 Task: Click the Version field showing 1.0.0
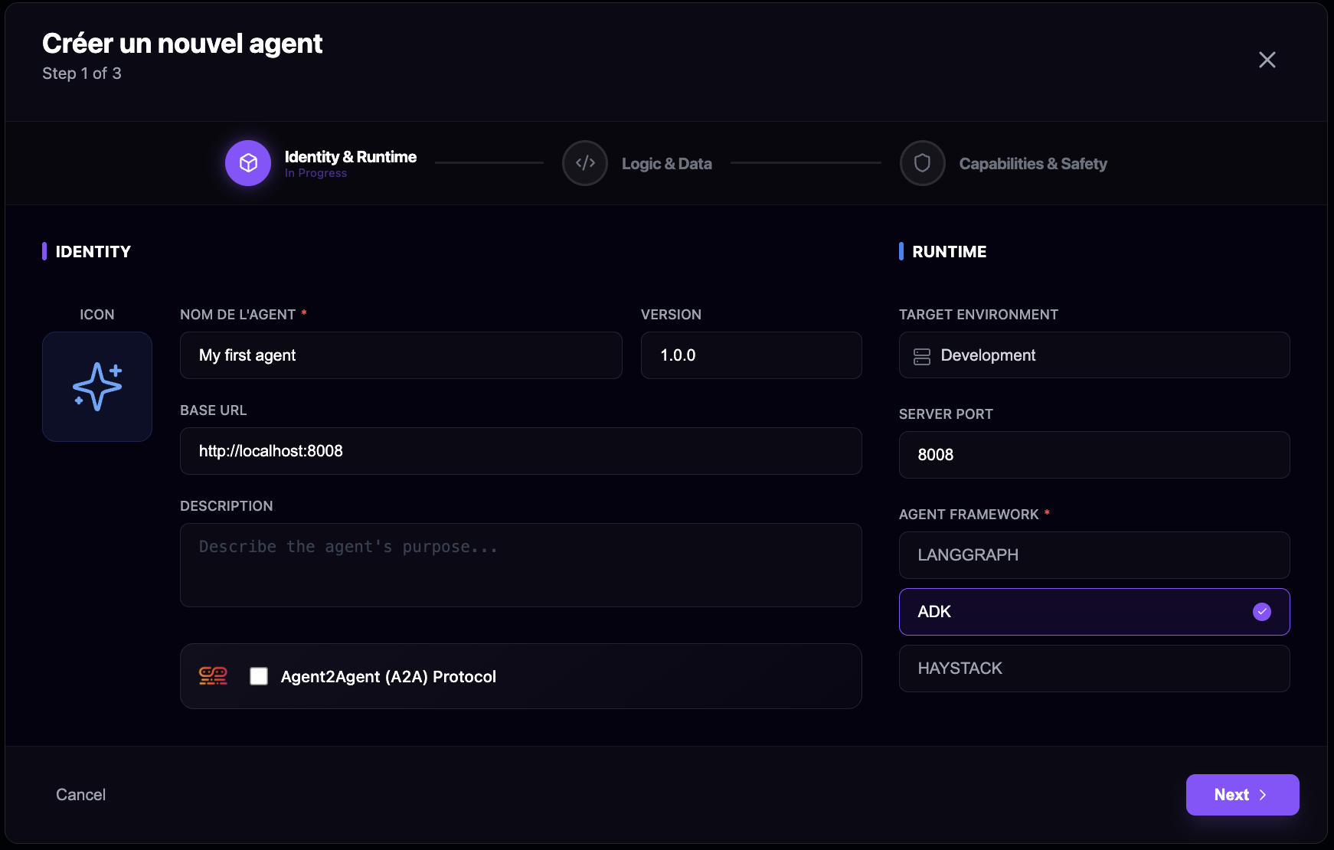pos(751,355)
